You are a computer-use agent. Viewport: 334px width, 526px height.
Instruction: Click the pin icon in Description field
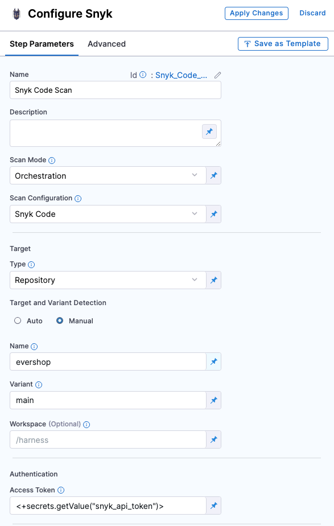[209, 131]
